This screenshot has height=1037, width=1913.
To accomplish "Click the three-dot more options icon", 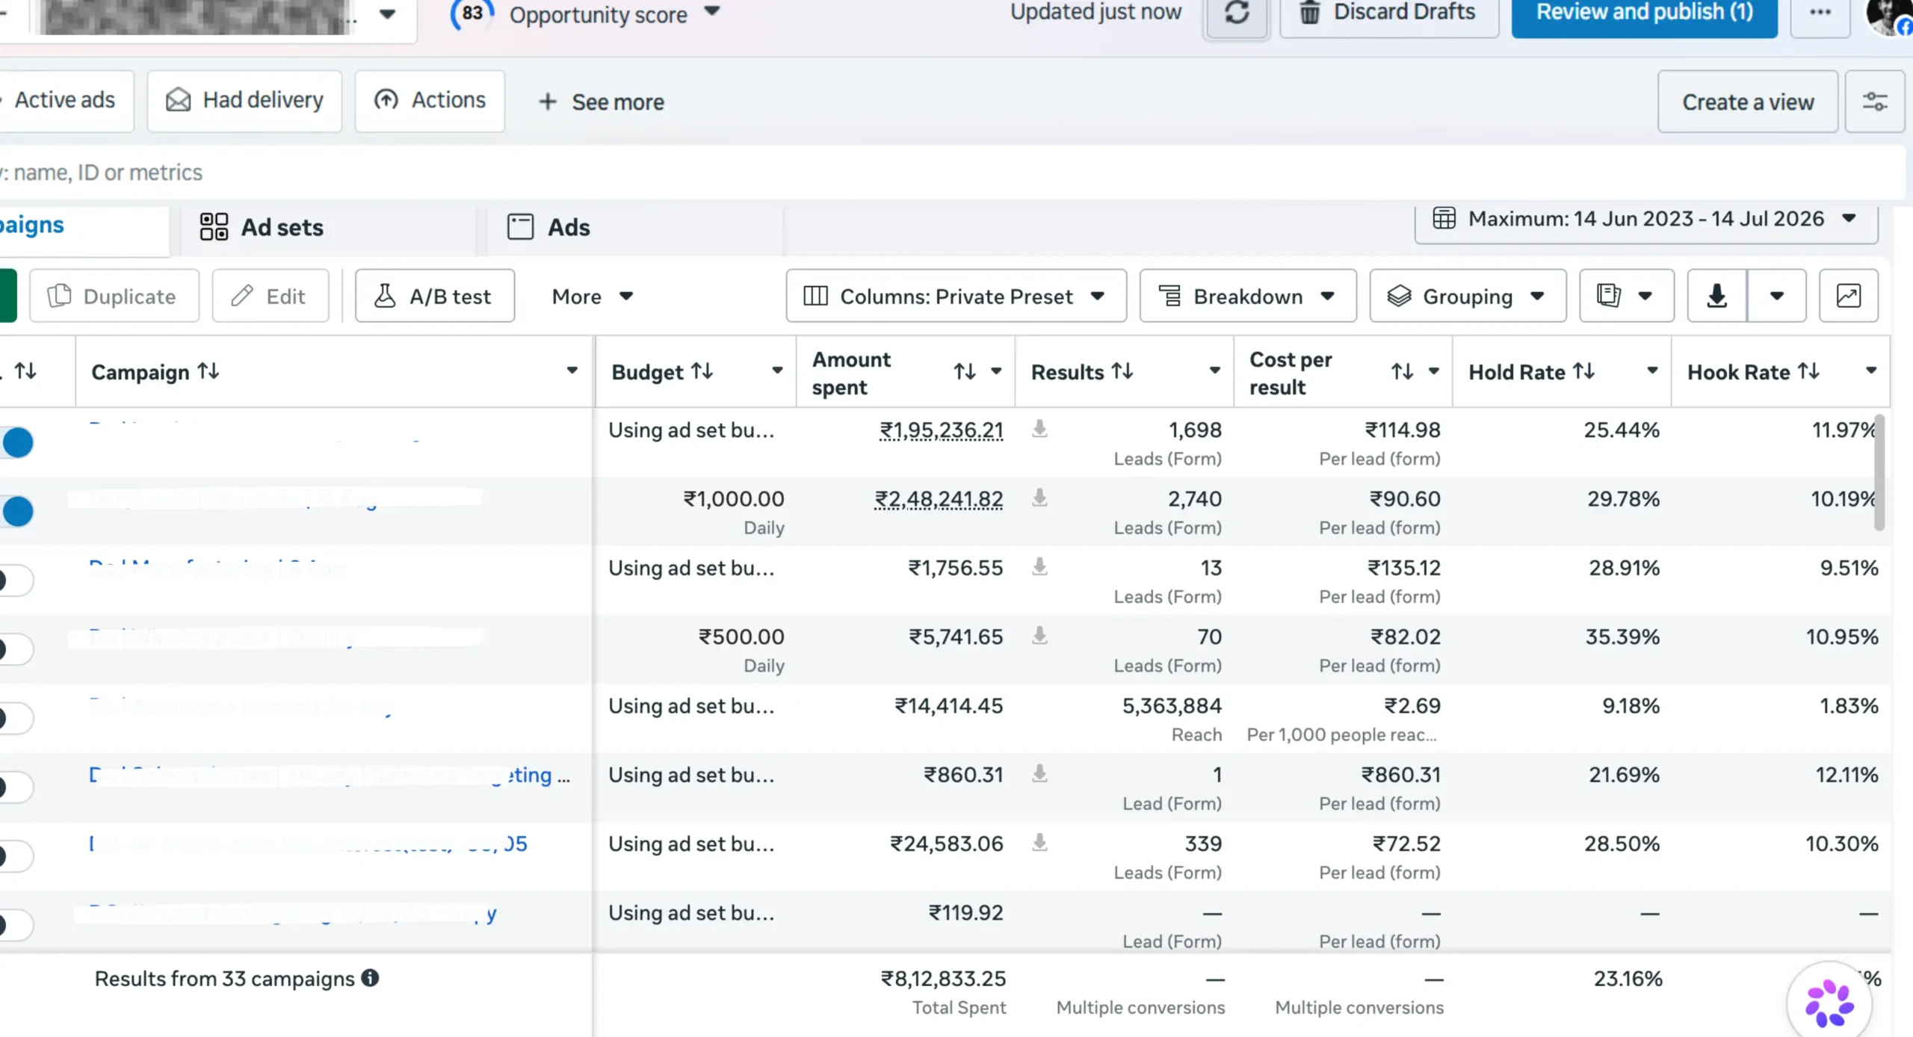I will [x=1820, y=13].
